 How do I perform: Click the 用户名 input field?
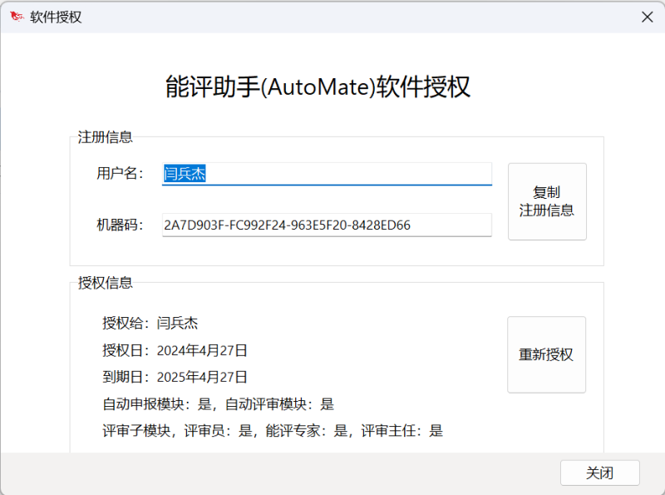(x=327, y=173)
